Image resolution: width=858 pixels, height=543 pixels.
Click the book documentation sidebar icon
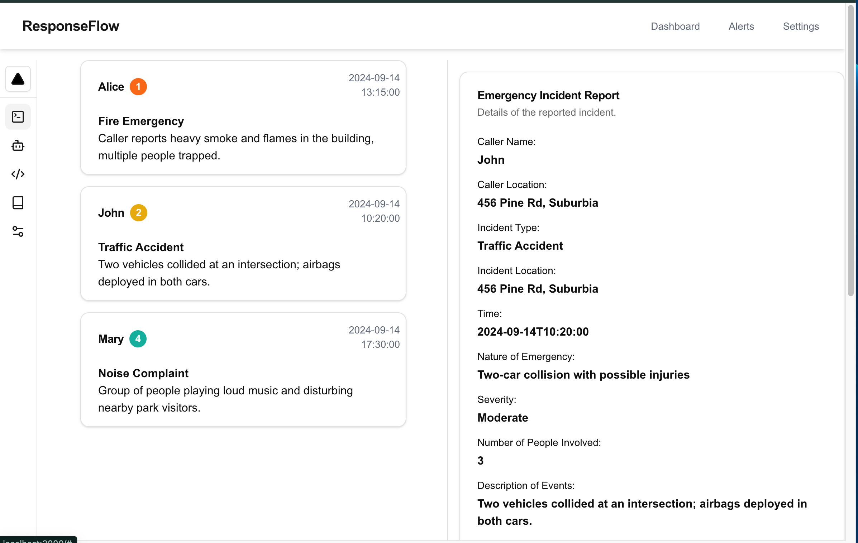coord(18,203)
